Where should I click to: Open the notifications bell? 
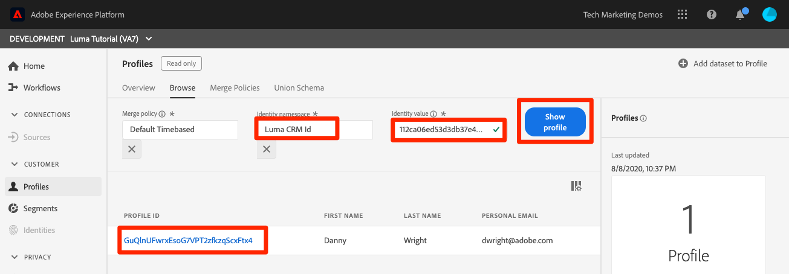[741, 15]
